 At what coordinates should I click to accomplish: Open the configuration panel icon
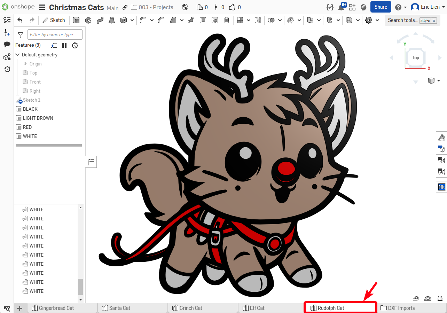pyautogui.click(x=442, y=149)
